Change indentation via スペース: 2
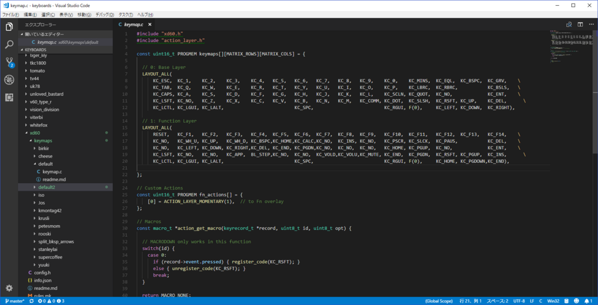This screenshot has height=305, width=598. coord(498,301)
